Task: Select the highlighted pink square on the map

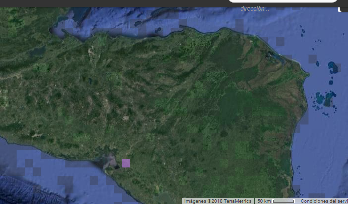Action: (x=126, y=163)
